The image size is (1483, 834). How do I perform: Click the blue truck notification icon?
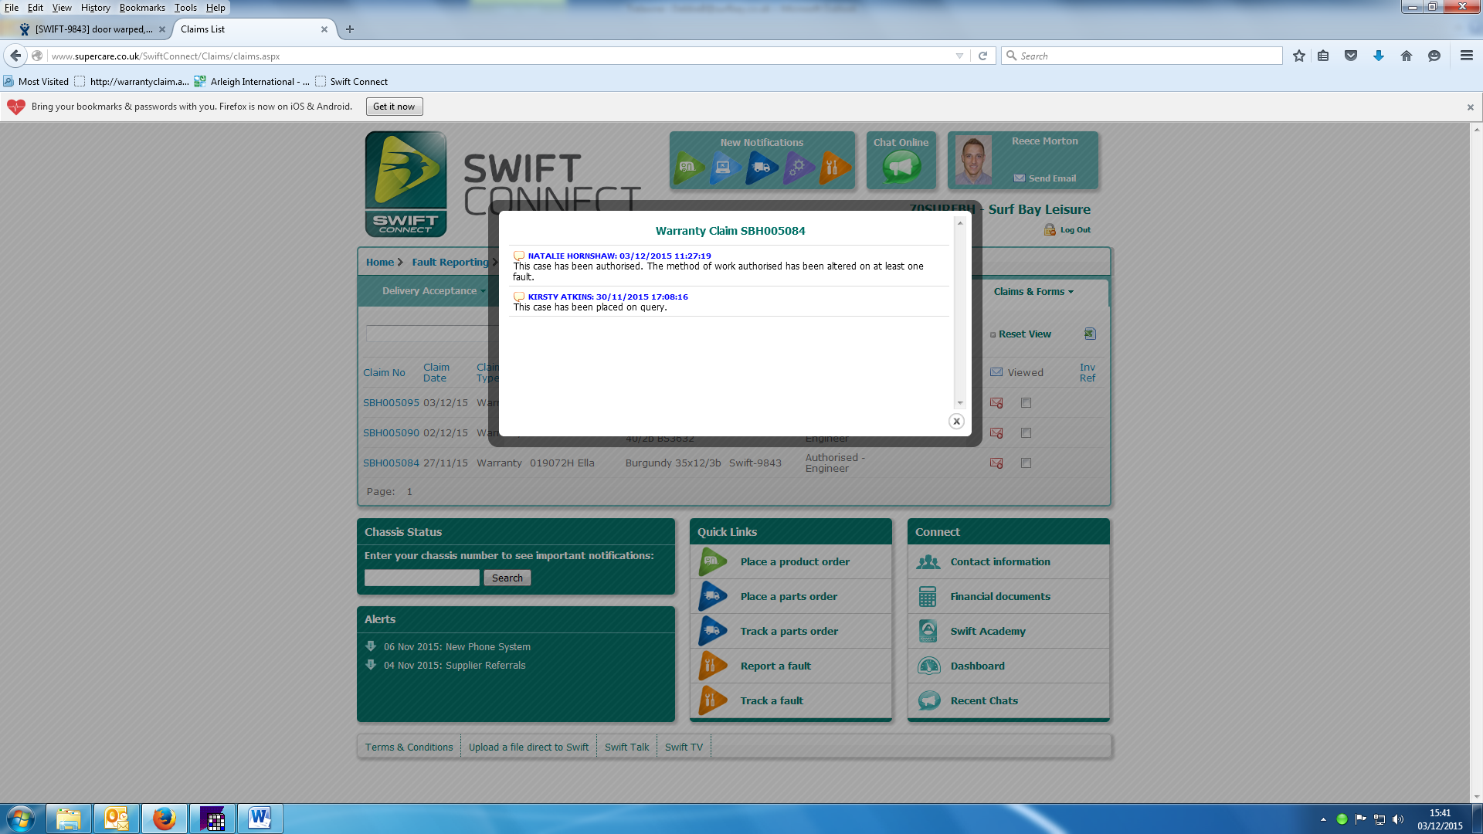[x=762, y=167]
